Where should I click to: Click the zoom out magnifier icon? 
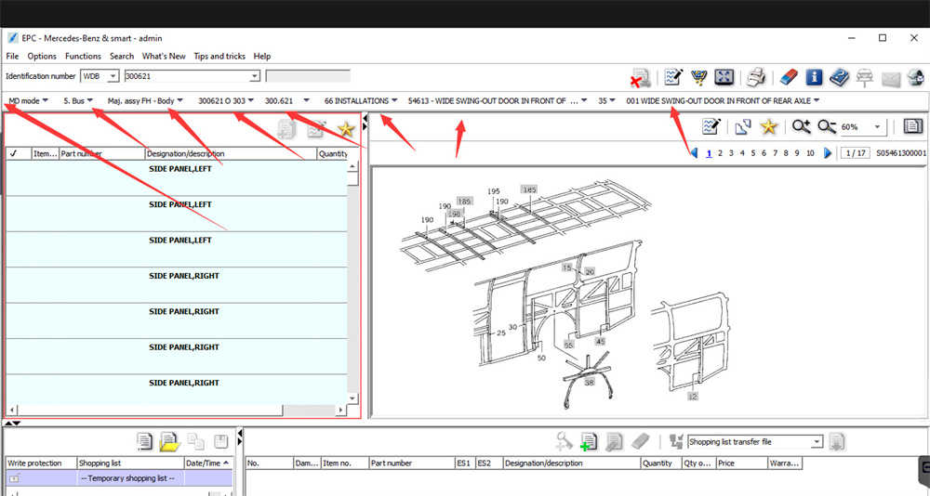pyautogui.click(x=827, y=127)
